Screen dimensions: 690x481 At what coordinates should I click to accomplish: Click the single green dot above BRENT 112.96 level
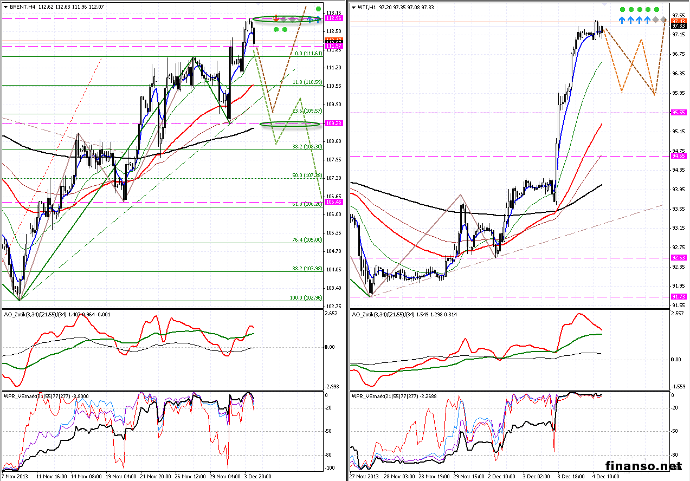click(x=318, y=10)
